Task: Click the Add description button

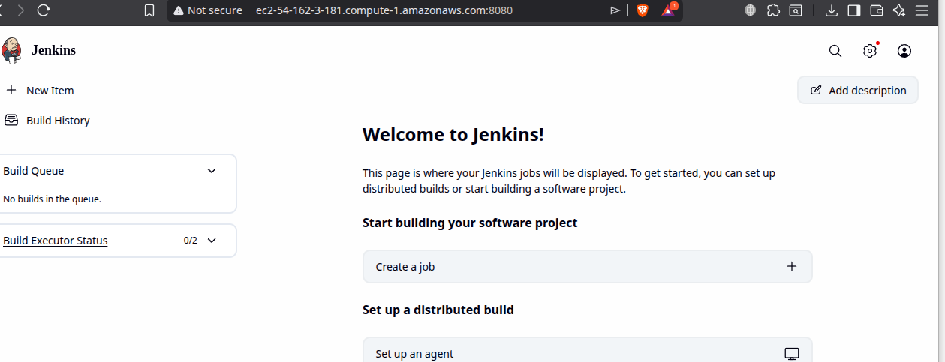Action: click(858, 91)
